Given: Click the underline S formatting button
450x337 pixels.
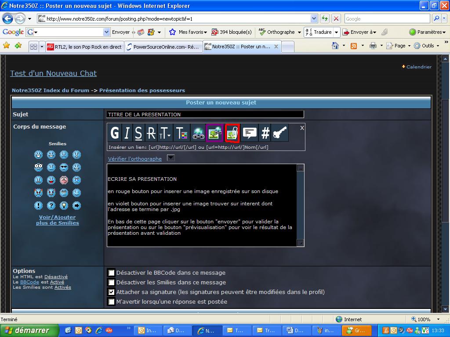Looking at the screenshot, I should pyautogui.click(x=138, y=133).
